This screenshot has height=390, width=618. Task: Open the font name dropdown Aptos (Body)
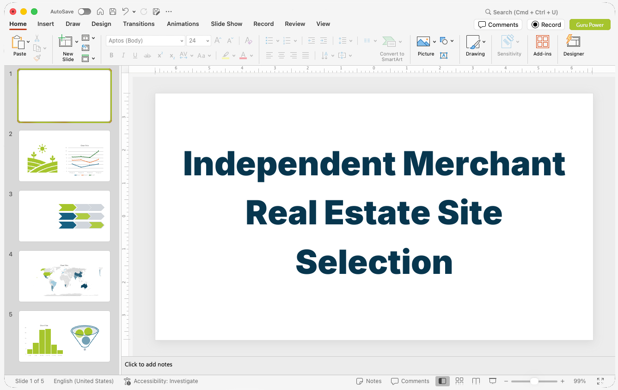pyautogui.click(x=182, y=41)
